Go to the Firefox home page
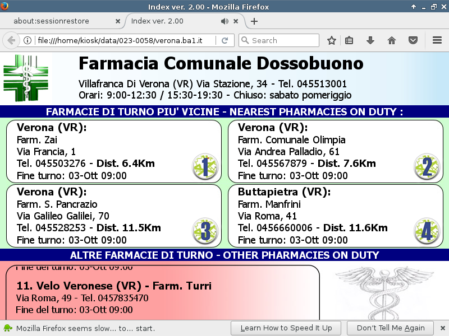The image size is (449, 336). (x=392, y=40)
